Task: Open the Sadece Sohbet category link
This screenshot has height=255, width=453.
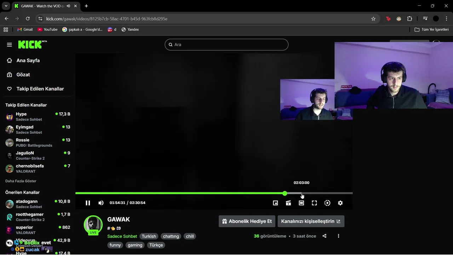Action: pos(122,236)
